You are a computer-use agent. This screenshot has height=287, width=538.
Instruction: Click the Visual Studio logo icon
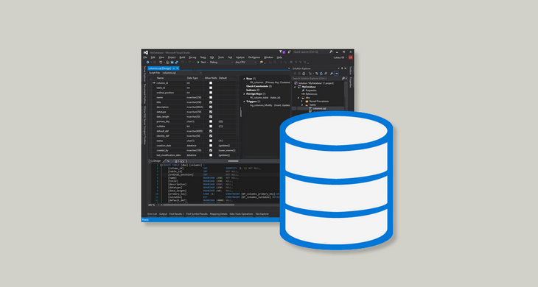[x=146, y=53]
